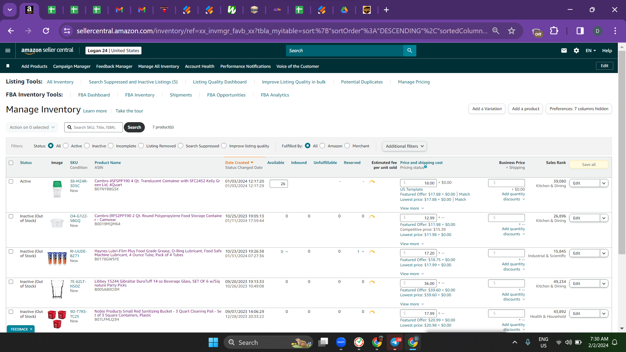
Task: Open the Seller Central hamburger menu
Action: (8, 51)
